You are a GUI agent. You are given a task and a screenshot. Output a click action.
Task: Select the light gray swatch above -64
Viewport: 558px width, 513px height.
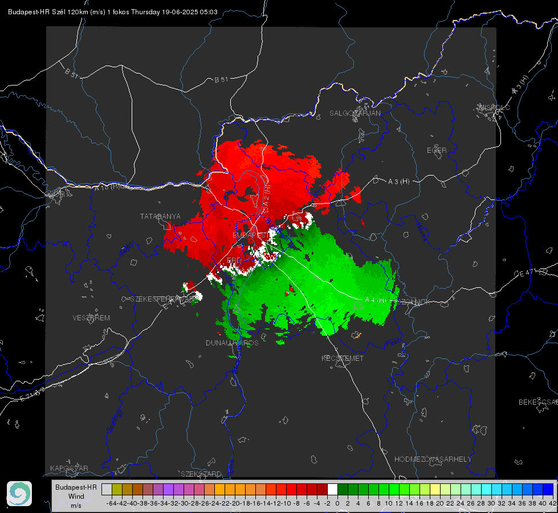(x=107, y=489)
